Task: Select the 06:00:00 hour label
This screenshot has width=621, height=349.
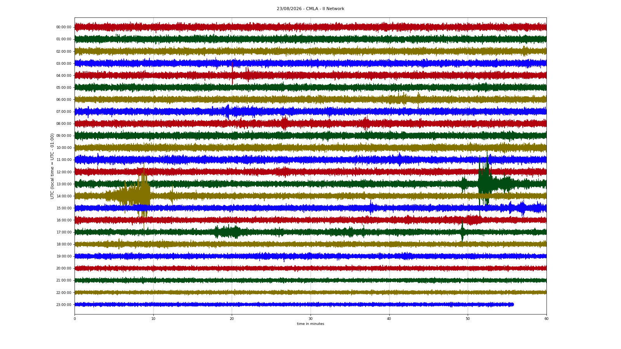Action: coord(64,100)
